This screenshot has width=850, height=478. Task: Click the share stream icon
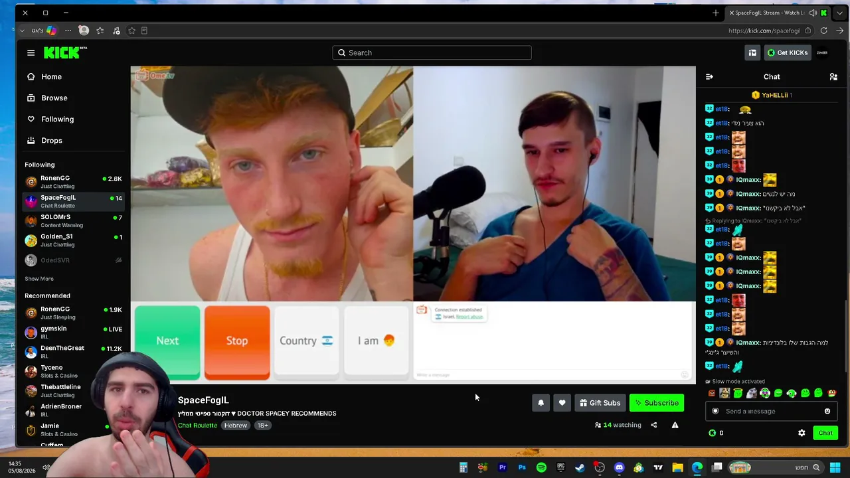pyautogui.click(x=653, y=425)
